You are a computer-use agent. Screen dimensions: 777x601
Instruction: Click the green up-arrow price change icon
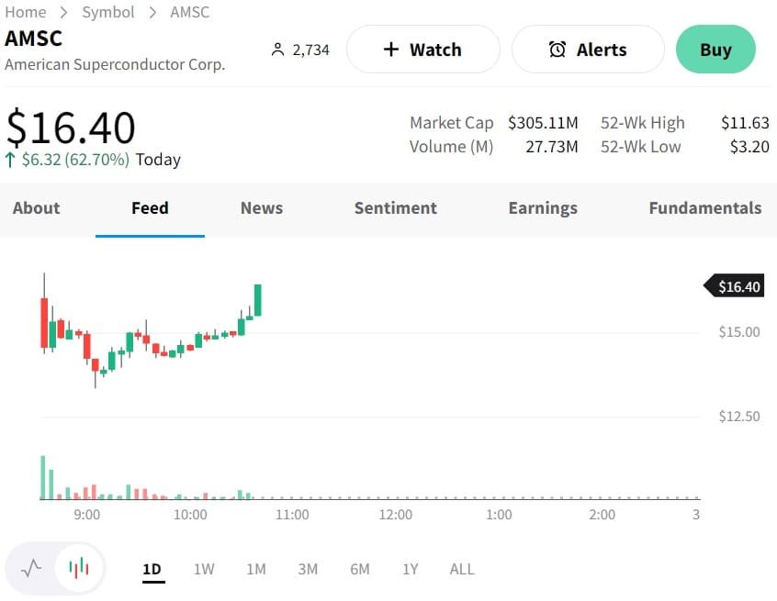click(10, 160)
